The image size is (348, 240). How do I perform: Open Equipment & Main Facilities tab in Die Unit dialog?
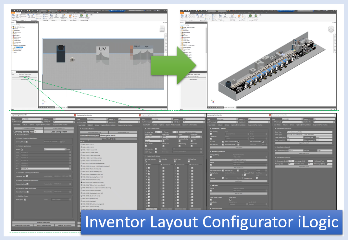pos(255,125)
